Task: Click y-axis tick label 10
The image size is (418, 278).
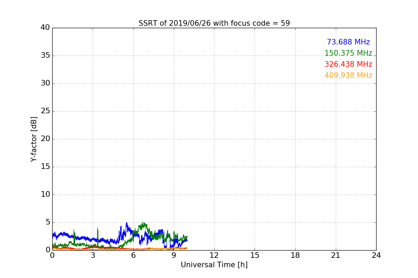Action: pyautogui.click(x=45, y=195)
